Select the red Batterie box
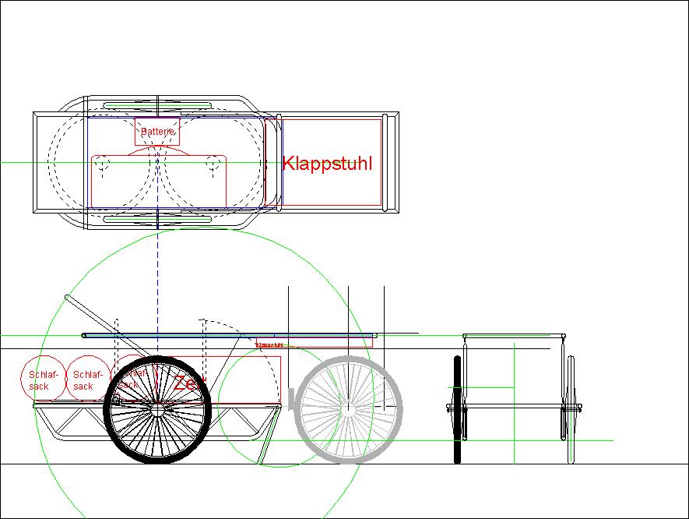Image resolution: width=689 pixels, height=519 pixels. [x=158, y=132]
